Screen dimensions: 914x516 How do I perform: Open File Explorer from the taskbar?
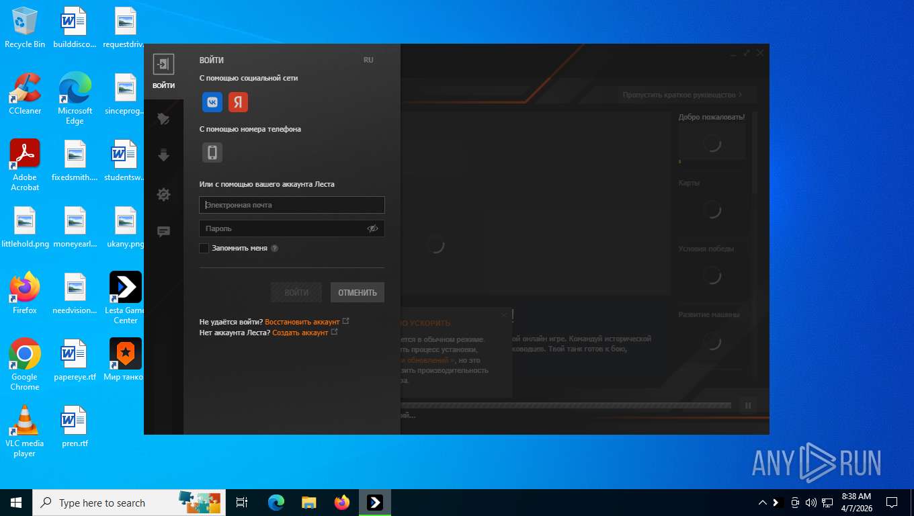click(309, 503)
